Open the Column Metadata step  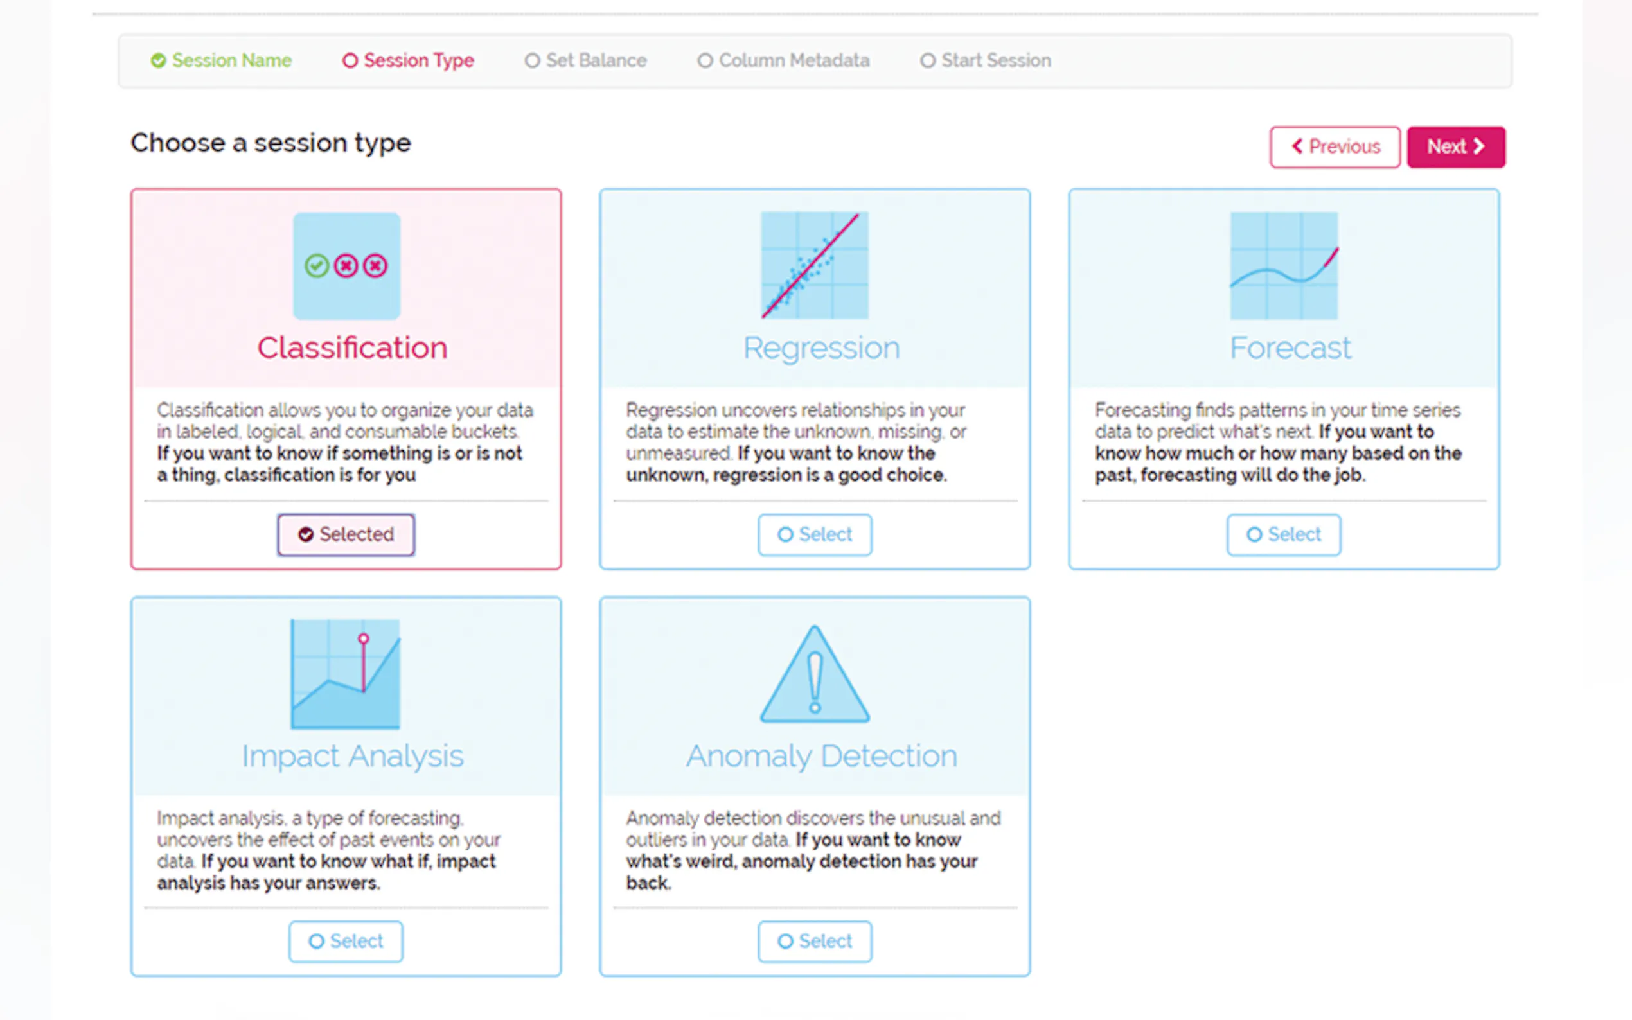pyautogui.click(x=783, y=61)
